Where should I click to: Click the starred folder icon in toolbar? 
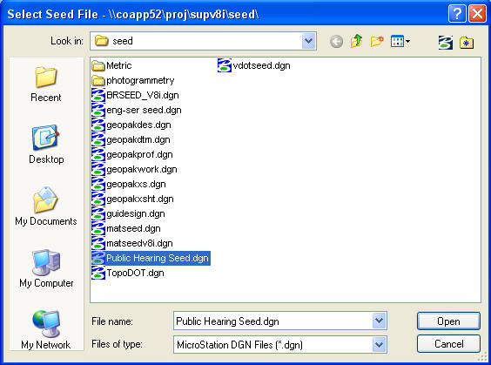pyautogui.click(x=467, y=43)
